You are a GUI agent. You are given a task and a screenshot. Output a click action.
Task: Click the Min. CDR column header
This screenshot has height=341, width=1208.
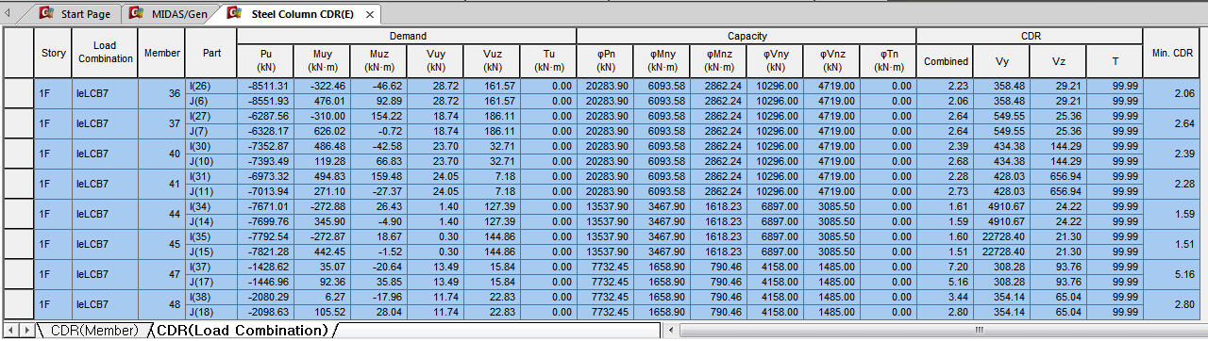[x=1174, y=53]
